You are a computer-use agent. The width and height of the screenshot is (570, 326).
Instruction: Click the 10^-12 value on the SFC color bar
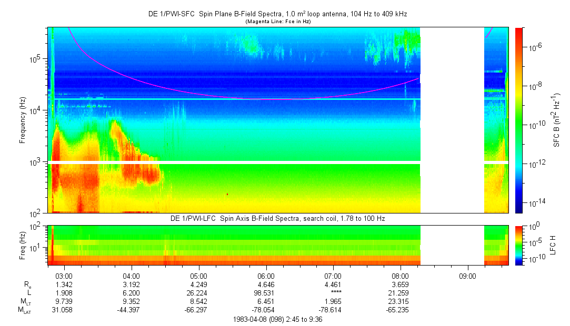[x=537, y=164]
